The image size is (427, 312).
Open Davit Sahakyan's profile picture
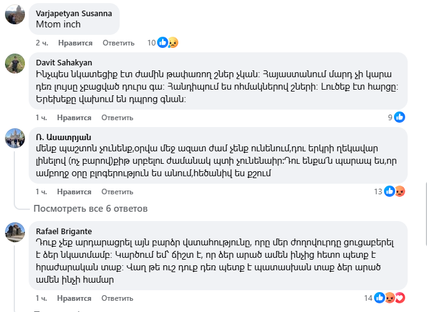click(15, 64)
